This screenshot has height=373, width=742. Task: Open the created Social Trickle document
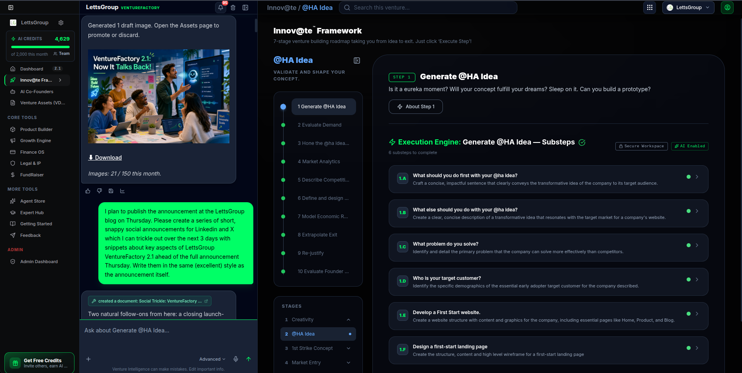coord(150,301)
